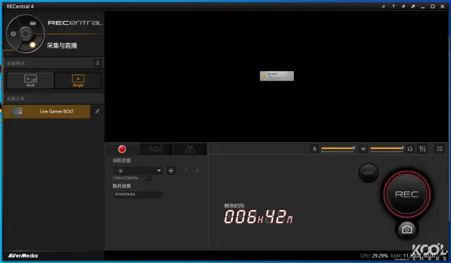451x263 pixels.
Task: Adjust the speaker volume slider
Action: click(x=387, y=148)
